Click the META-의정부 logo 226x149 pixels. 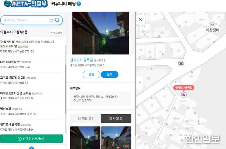tap(26, 4)
